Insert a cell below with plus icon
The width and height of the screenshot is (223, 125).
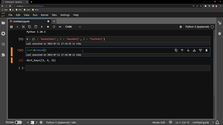click(x=17, y=27)
